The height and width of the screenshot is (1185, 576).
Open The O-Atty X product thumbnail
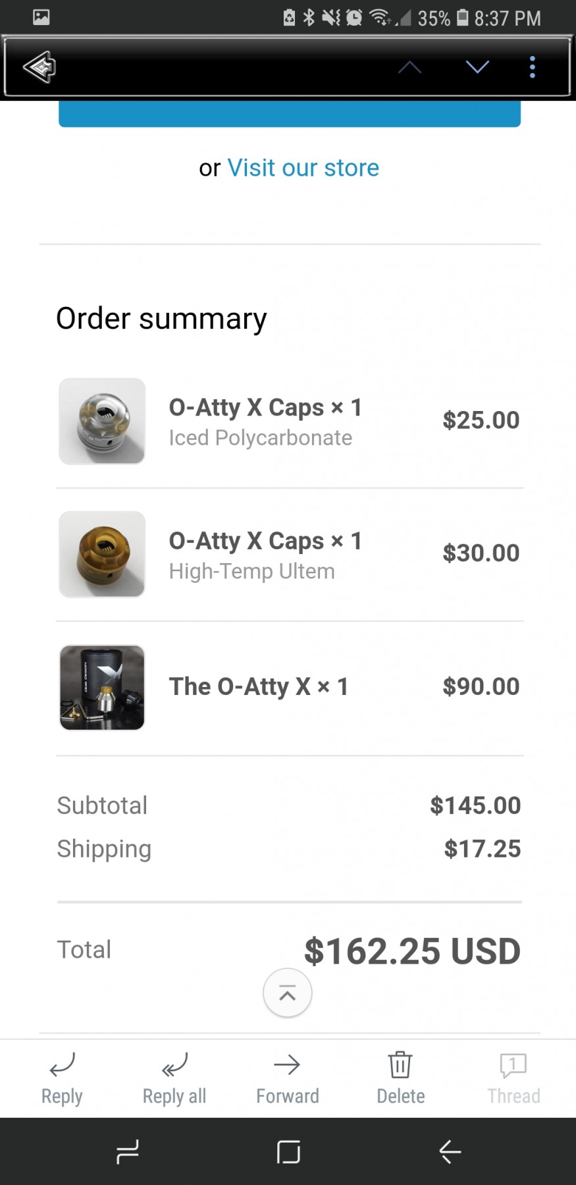(102, 687)
